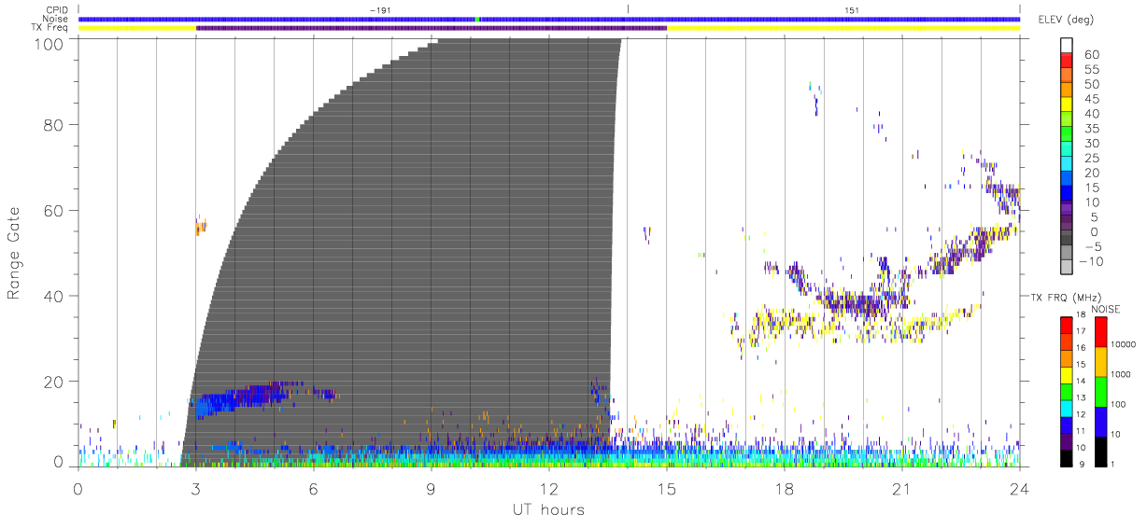Select the 24 tick on UT hours axis
This screenshot has height=529, width=1147.
(1020, 490)
